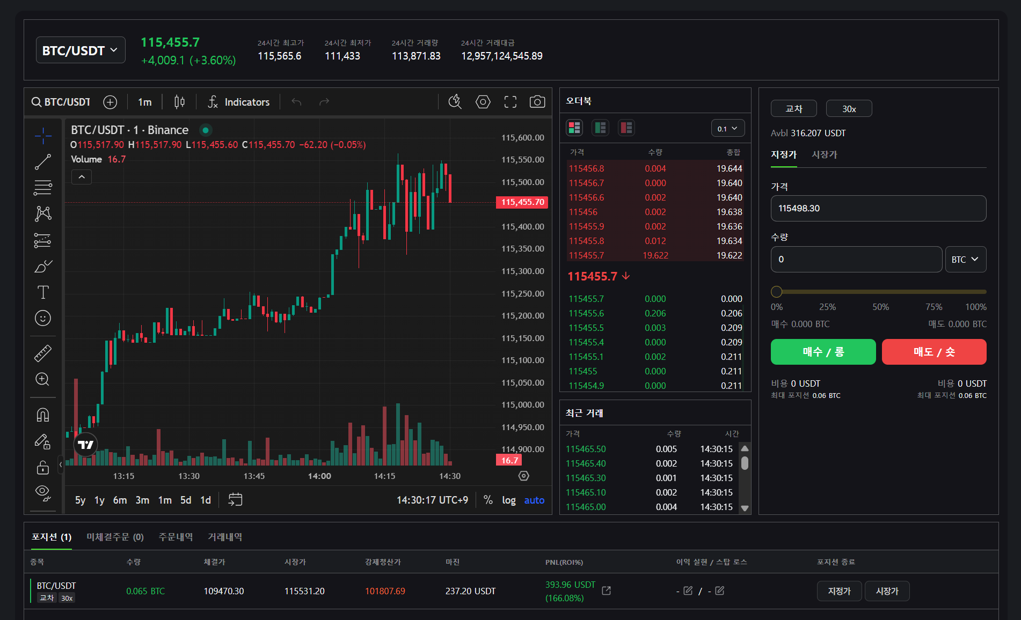Viewport: 1021px width, 620px height.
Task: Open the 미체결주문 (0) tab
Action: click(115, 537)
